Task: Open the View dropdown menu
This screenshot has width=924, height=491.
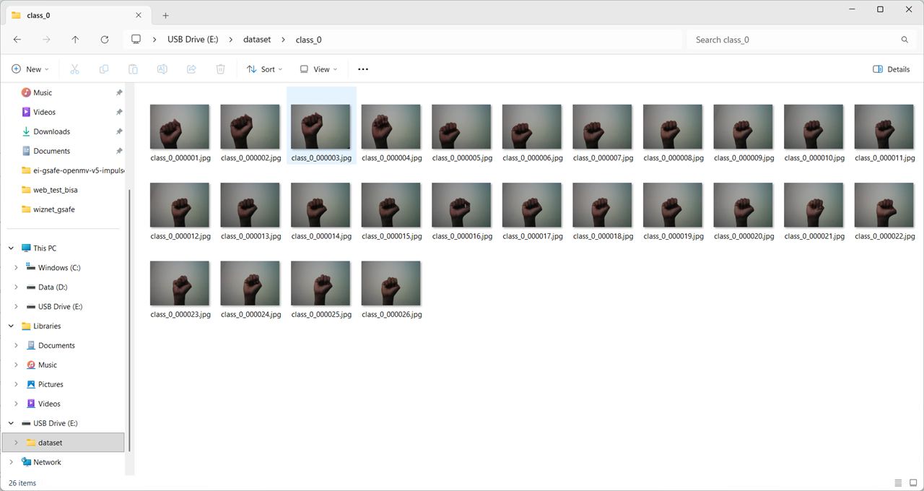Action: pyautogui.click(x=318, y=69)
